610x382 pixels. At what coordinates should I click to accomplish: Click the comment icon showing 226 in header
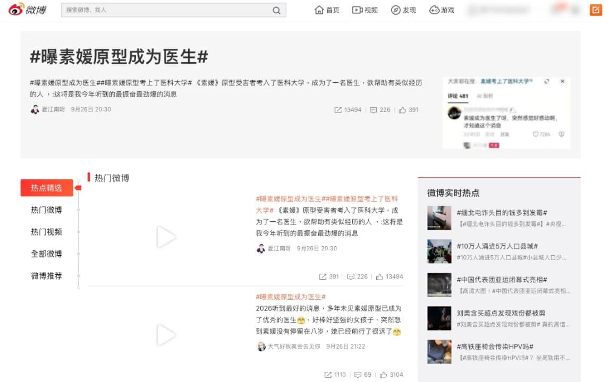pyautogui.click(x=373, y=110)
